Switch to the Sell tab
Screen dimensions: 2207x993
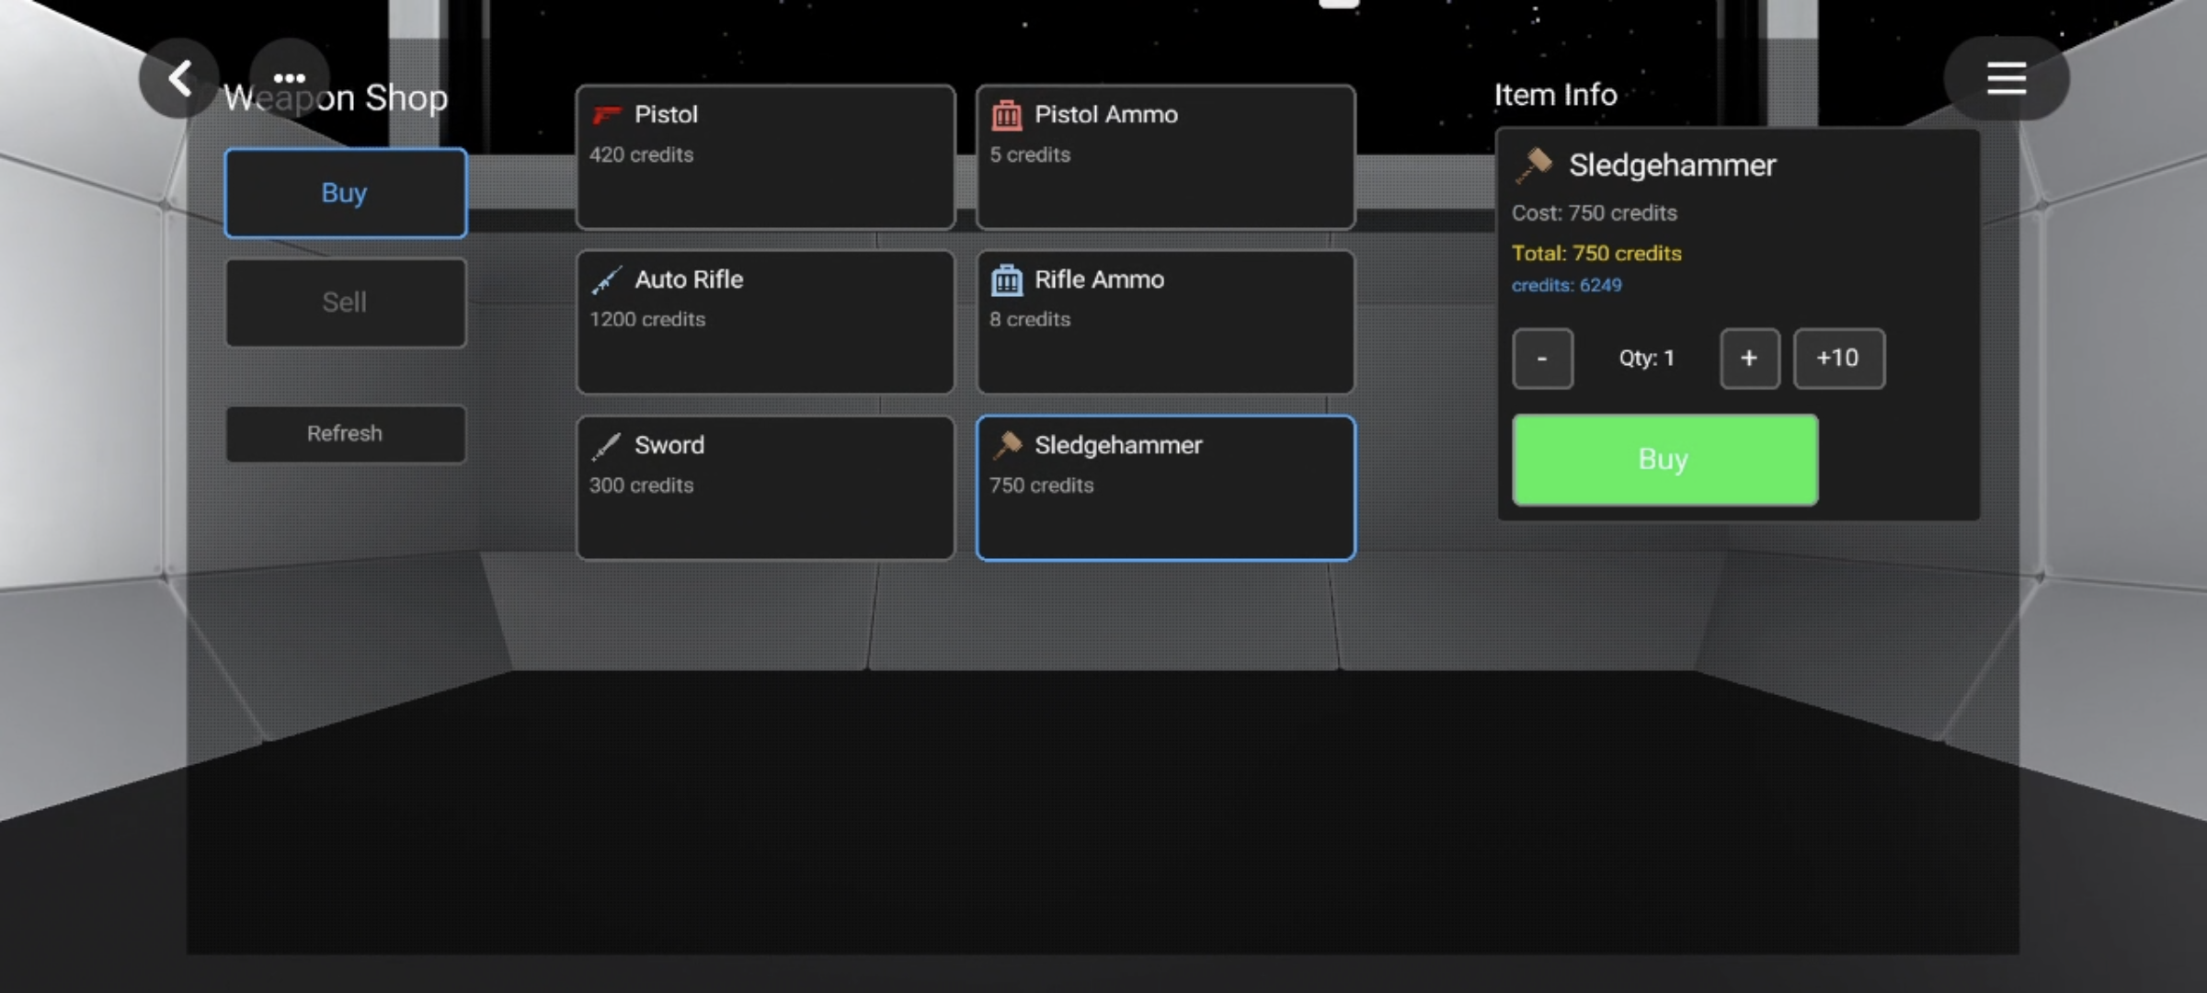(345, 302)
